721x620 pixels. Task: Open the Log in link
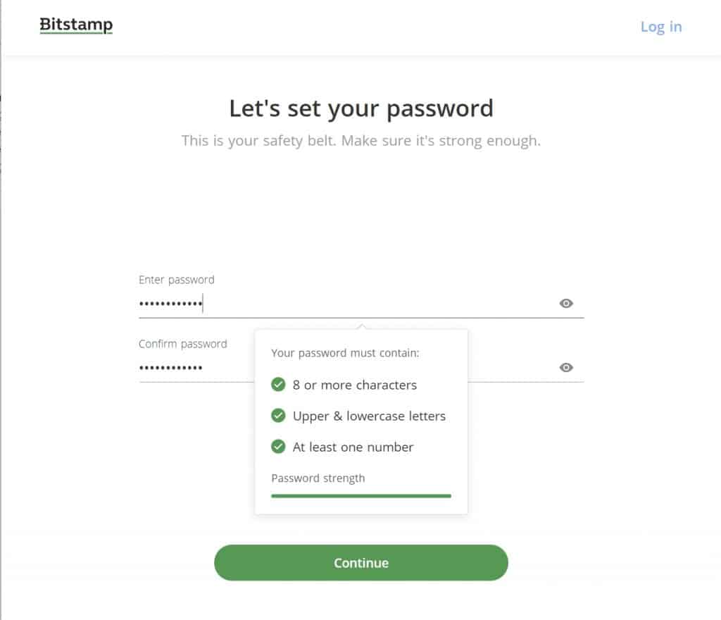[660, 27]
